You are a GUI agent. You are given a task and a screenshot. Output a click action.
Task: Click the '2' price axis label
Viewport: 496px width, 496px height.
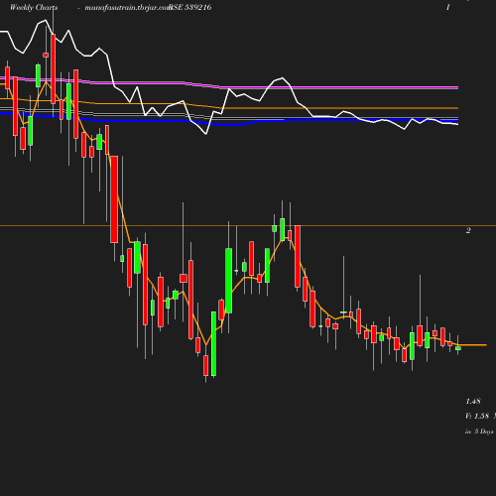click(468, 230)
